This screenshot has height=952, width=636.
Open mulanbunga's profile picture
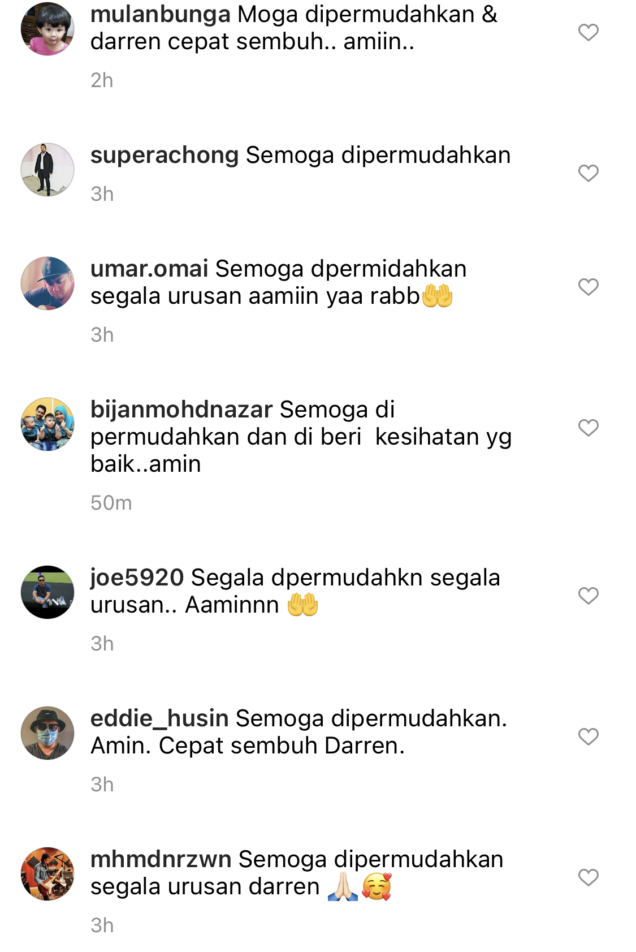coord(47,29)
